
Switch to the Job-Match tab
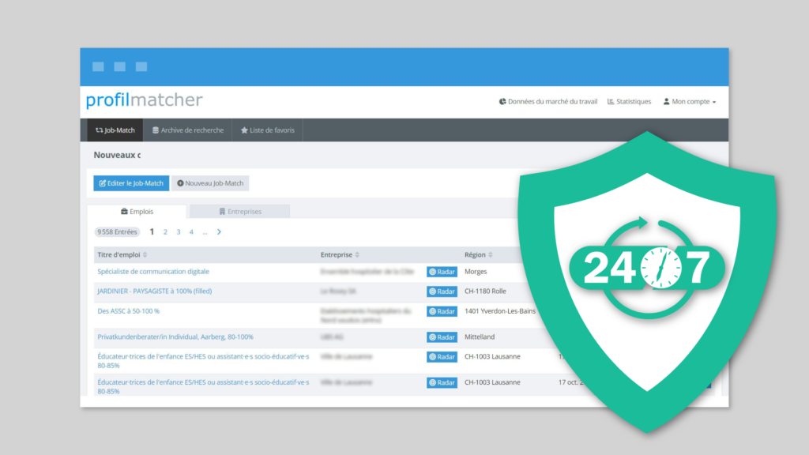click(x=115, y=130)
